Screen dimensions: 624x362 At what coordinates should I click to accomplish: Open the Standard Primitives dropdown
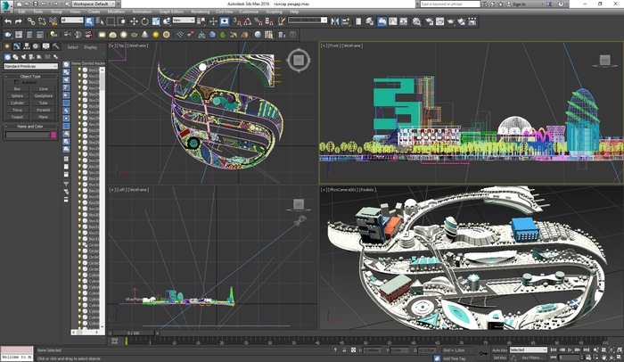30,66
